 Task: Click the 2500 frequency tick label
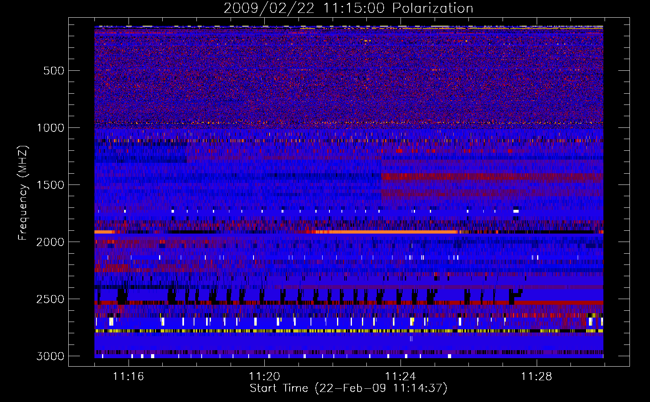[x=51, y=299]
